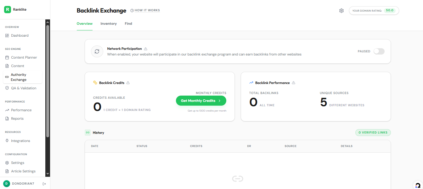Select the Performance chart icon

click(7, 110)
